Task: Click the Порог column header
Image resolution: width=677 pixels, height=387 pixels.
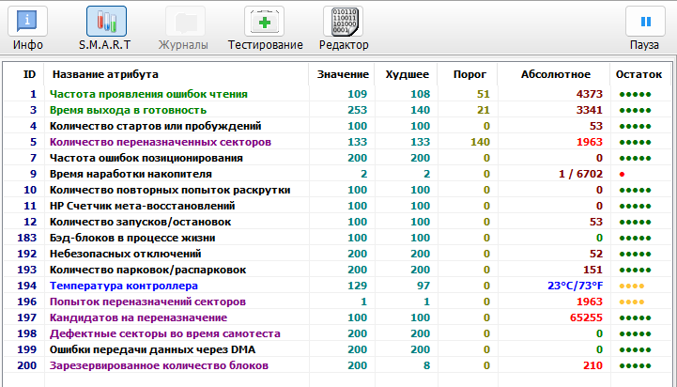Action: [x=469, y=74]
